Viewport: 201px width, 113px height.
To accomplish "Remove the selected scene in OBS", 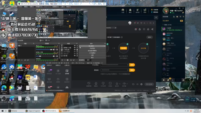I will pyautogui.click(x=22, y=60).
